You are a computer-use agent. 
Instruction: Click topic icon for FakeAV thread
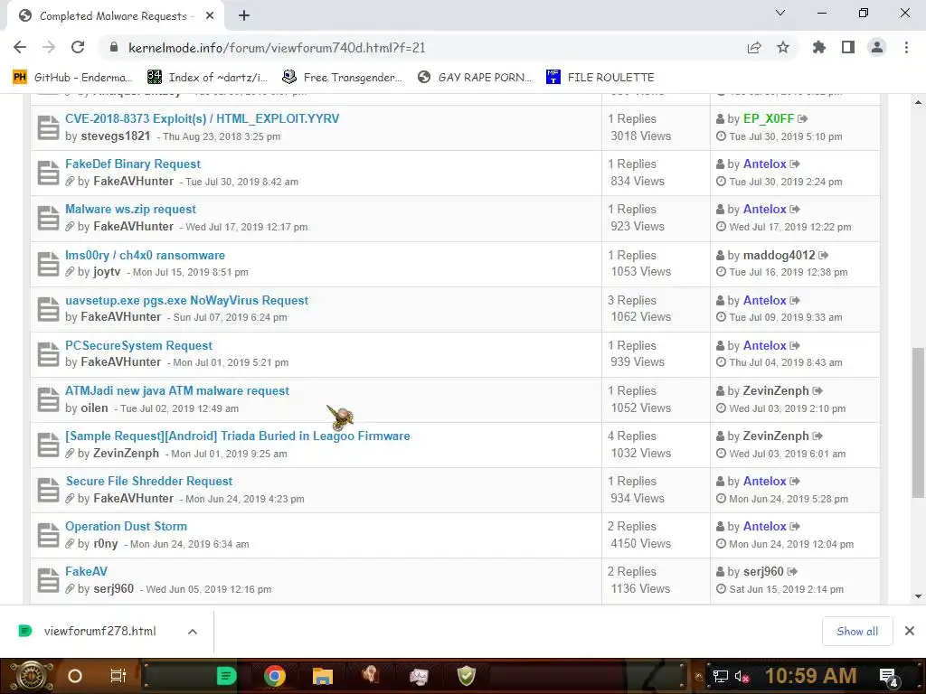pos(48,581)
